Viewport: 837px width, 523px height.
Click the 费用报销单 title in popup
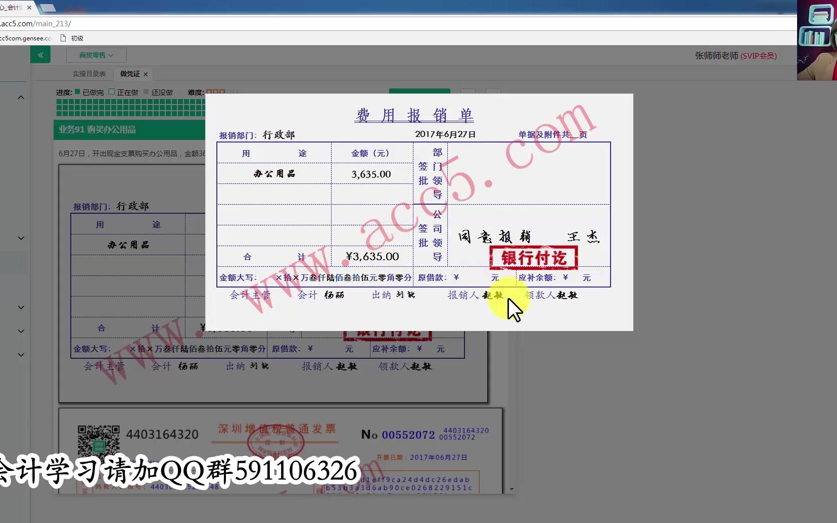tap(414, 116)
